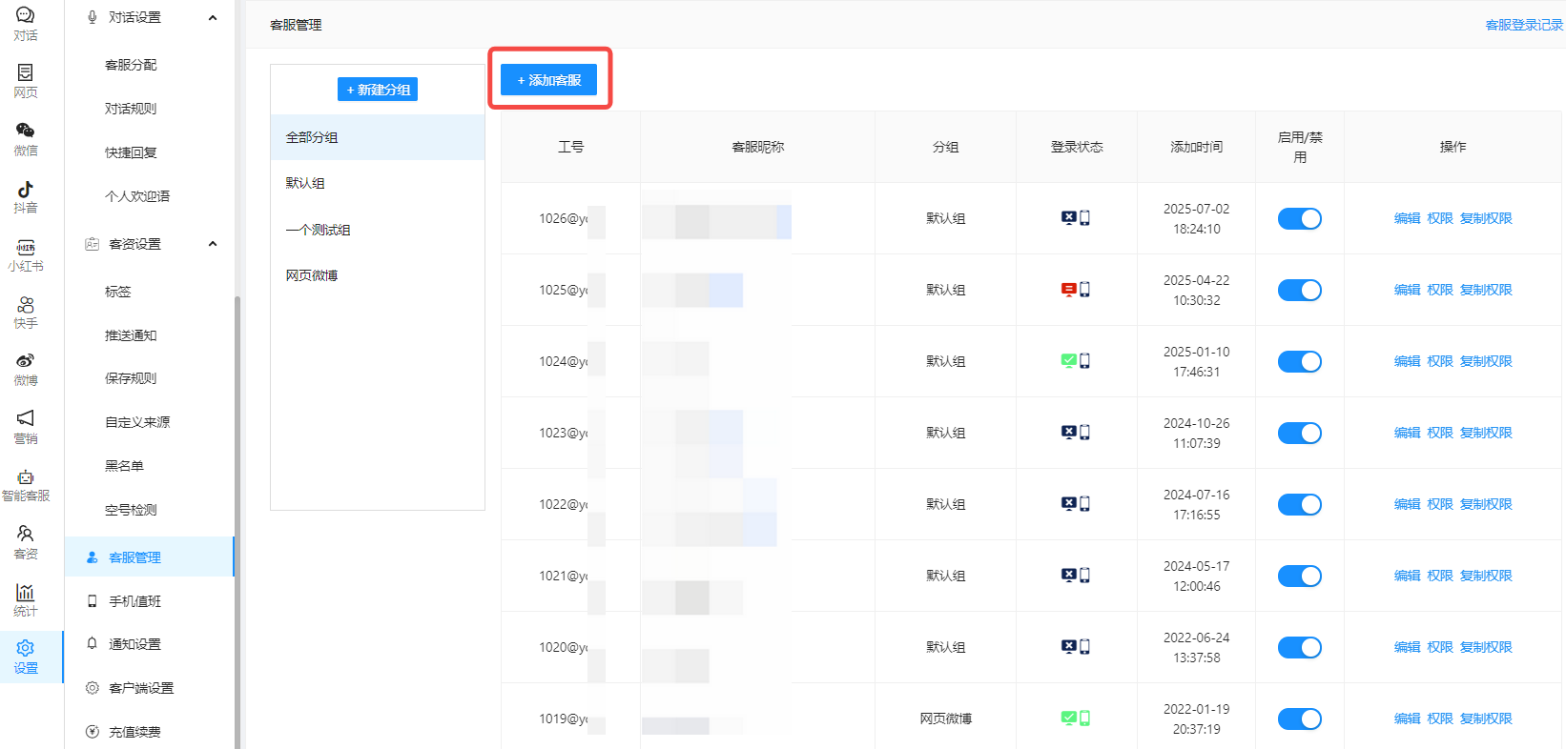Collapse the 对话设置 section
Screen dimensions: 1566x749
point(213,17)
